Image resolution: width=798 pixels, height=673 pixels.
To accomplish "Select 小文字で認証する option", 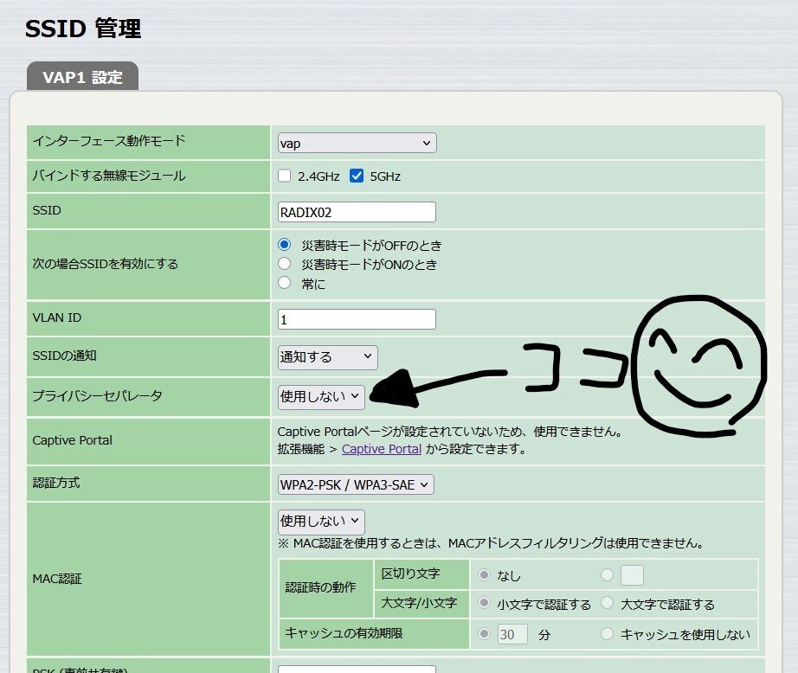I will click(486, 604).
